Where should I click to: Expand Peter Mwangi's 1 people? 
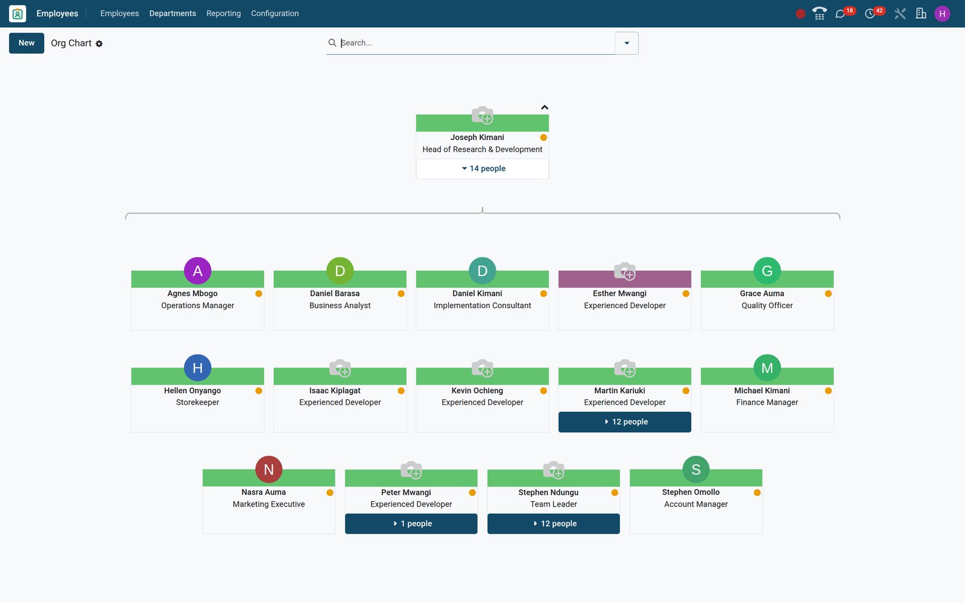(411, 523)
